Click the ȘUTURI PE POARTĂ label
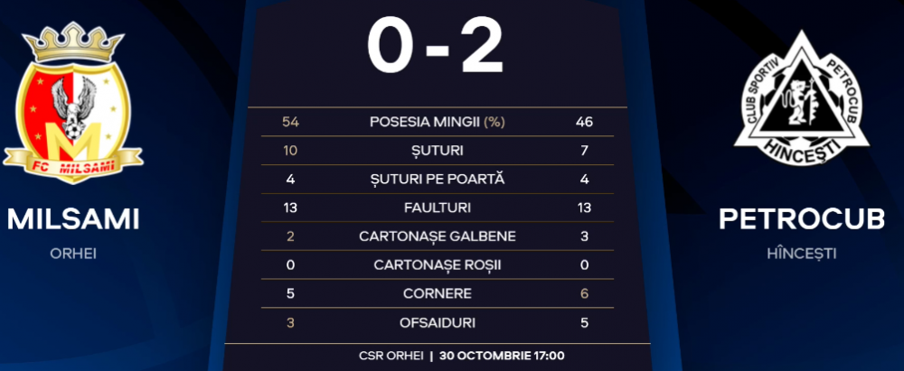 437,179
